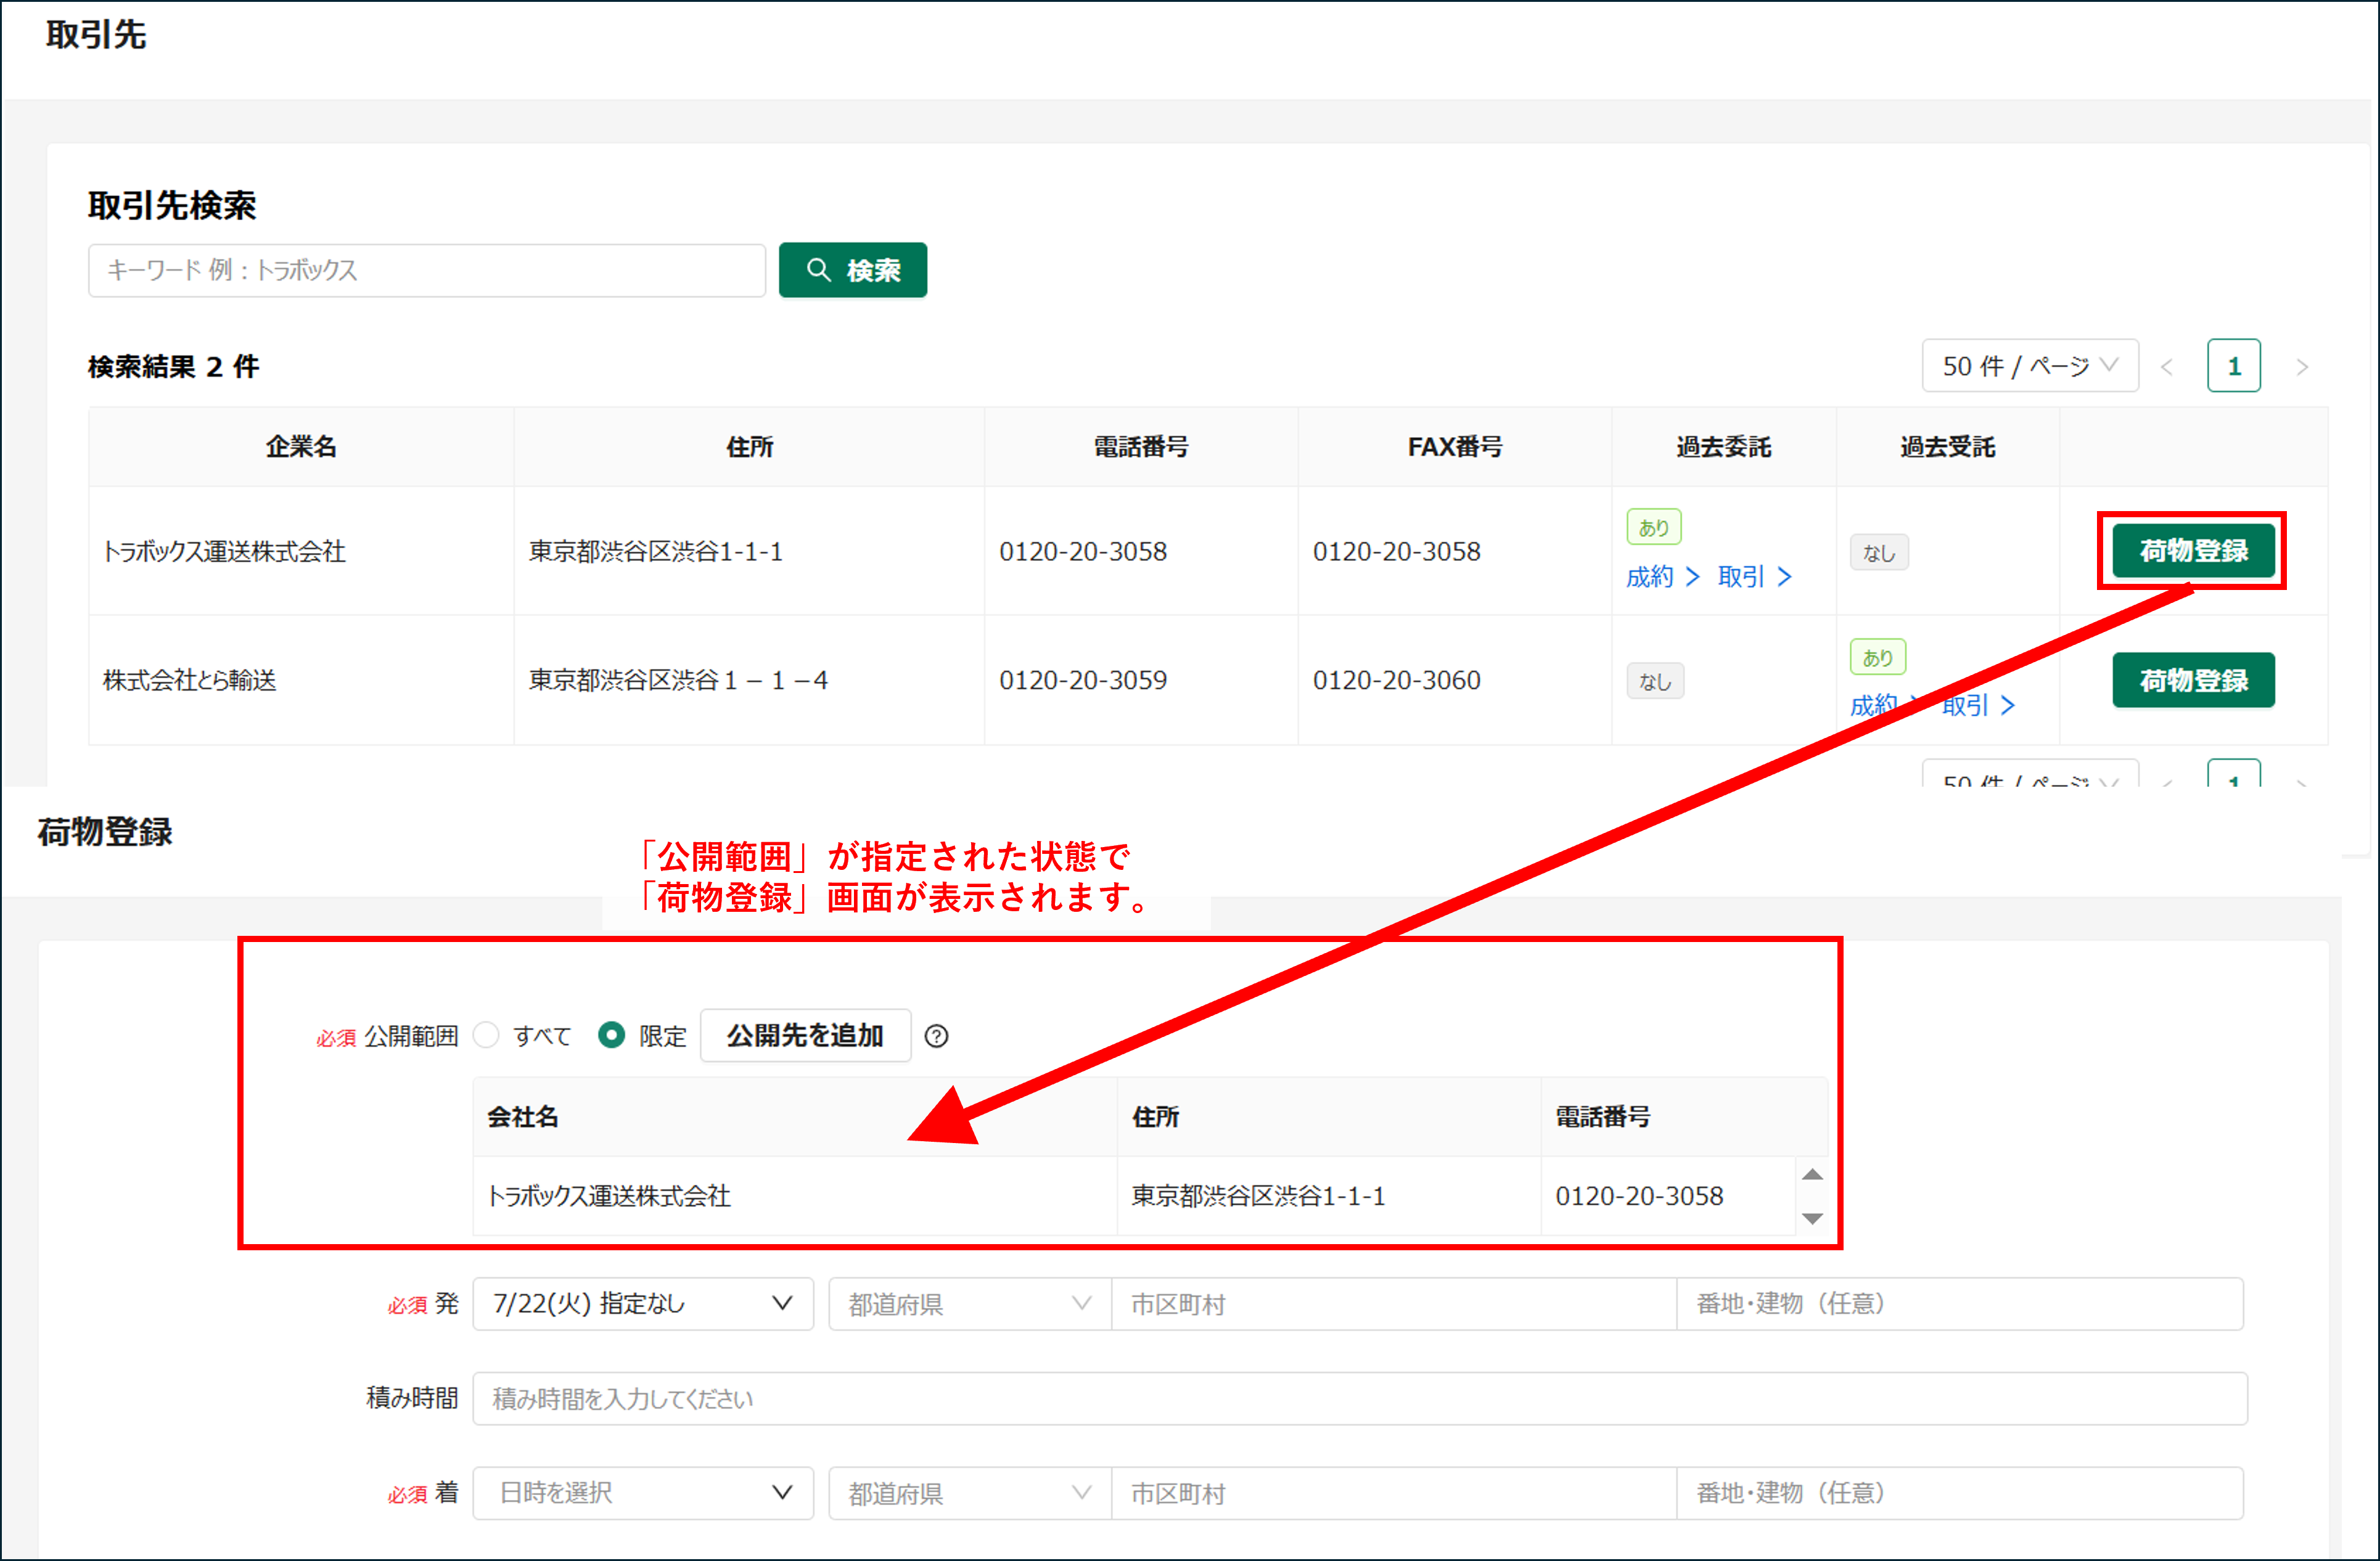Click the 過去委託 column header
The image size is (2380, 1561).
tap(1723, 447)
